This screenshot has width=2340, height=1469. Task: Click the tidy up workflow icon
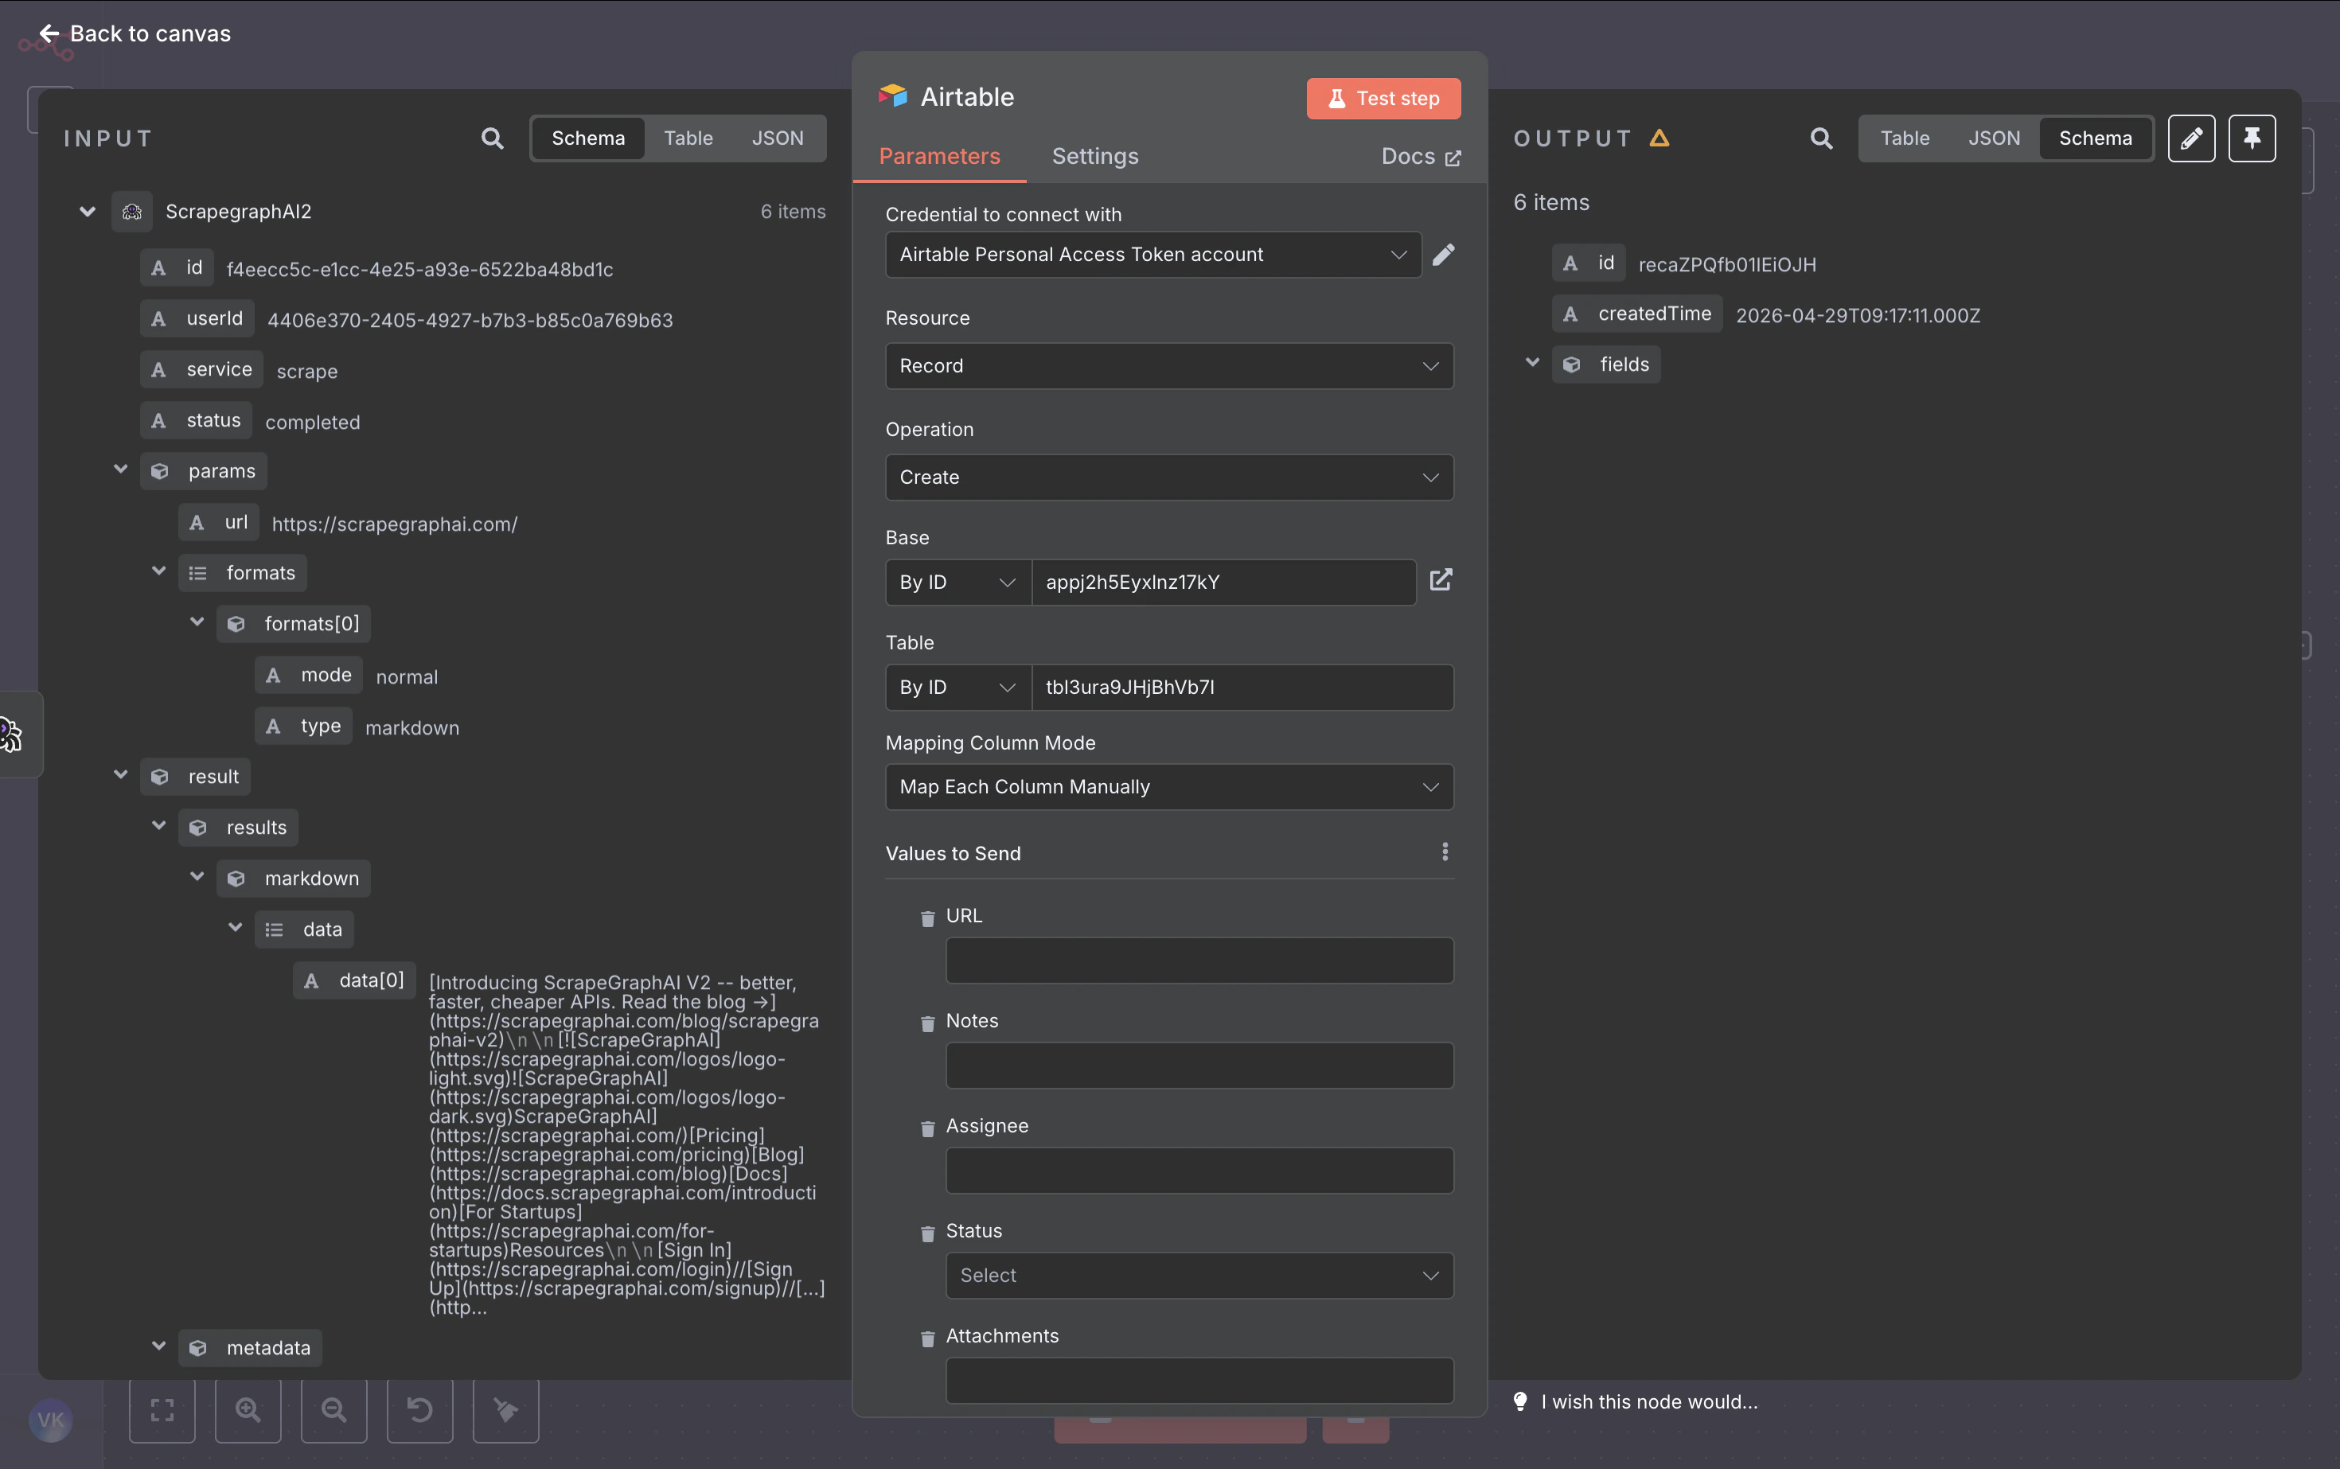coord(505,1410)
